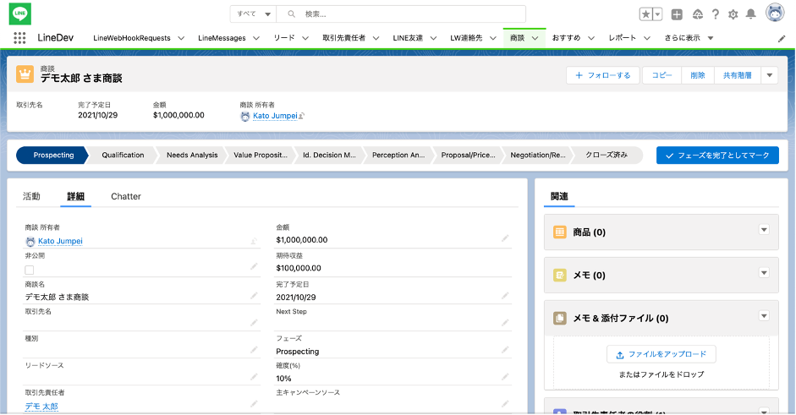Open the すべて search scope dropdown
This screenshot has width=796, height=415.
255,14
